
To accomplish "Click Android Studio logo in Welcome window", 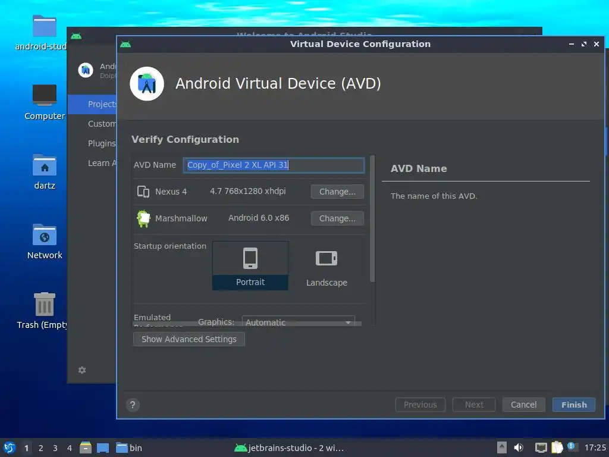I will coord(86,70).
